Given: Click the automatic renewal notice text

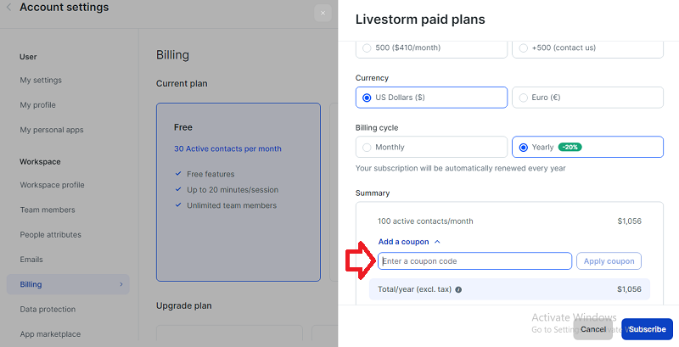Looking at the screenshot, I should tap(461, 168).
